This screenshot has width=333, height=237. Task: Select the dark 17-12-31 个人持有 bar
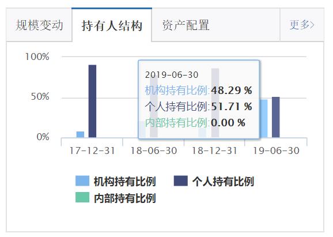click(92, 101)
